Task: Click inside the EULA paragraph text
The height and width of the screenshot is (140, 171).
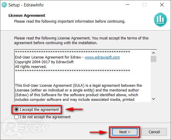Action: (78, 92)
